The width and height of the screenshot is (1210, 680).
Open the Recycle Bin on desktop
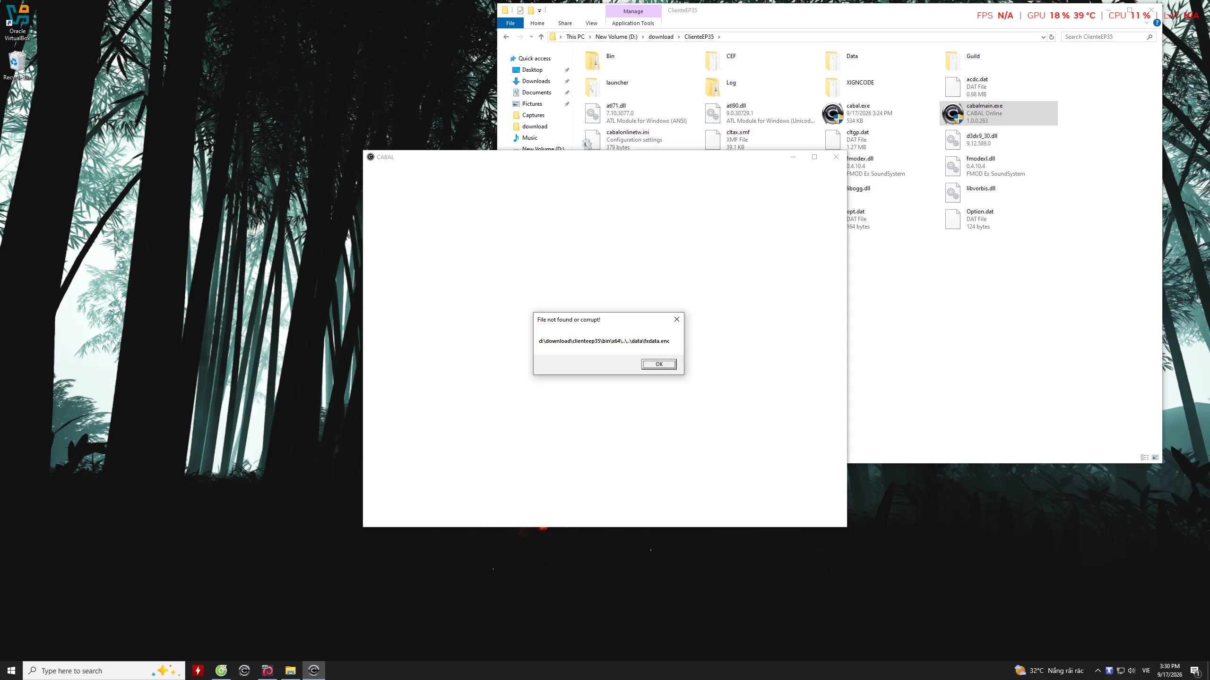tap(17, 65)
